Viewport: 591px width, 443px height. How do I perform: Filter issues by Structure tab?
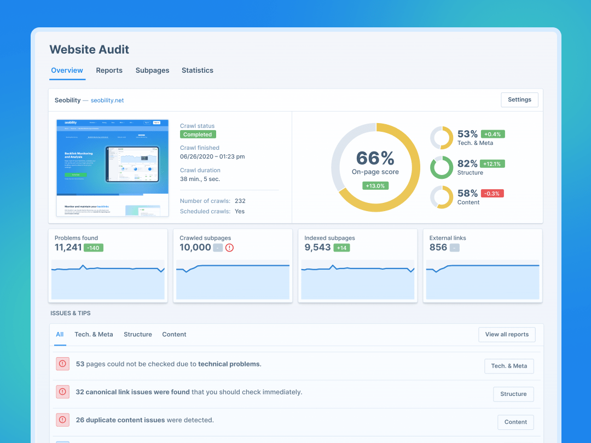pyautogui.click(x=138, y=334)
